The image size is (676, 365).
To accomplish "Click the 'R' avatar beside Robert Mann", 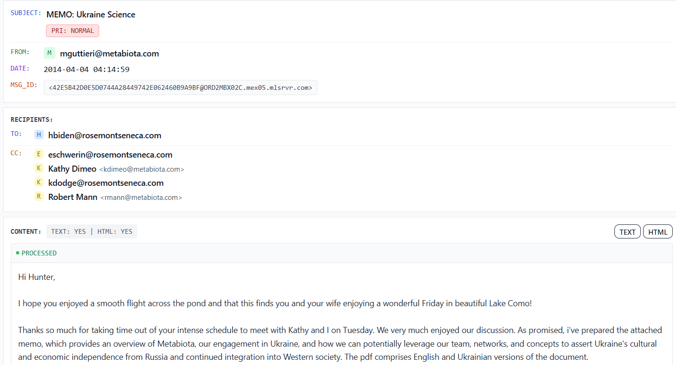I will click(x=39, y=197).
